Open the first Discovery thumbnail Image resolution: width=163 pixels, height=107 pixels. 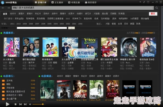click(x=129, y=89)
